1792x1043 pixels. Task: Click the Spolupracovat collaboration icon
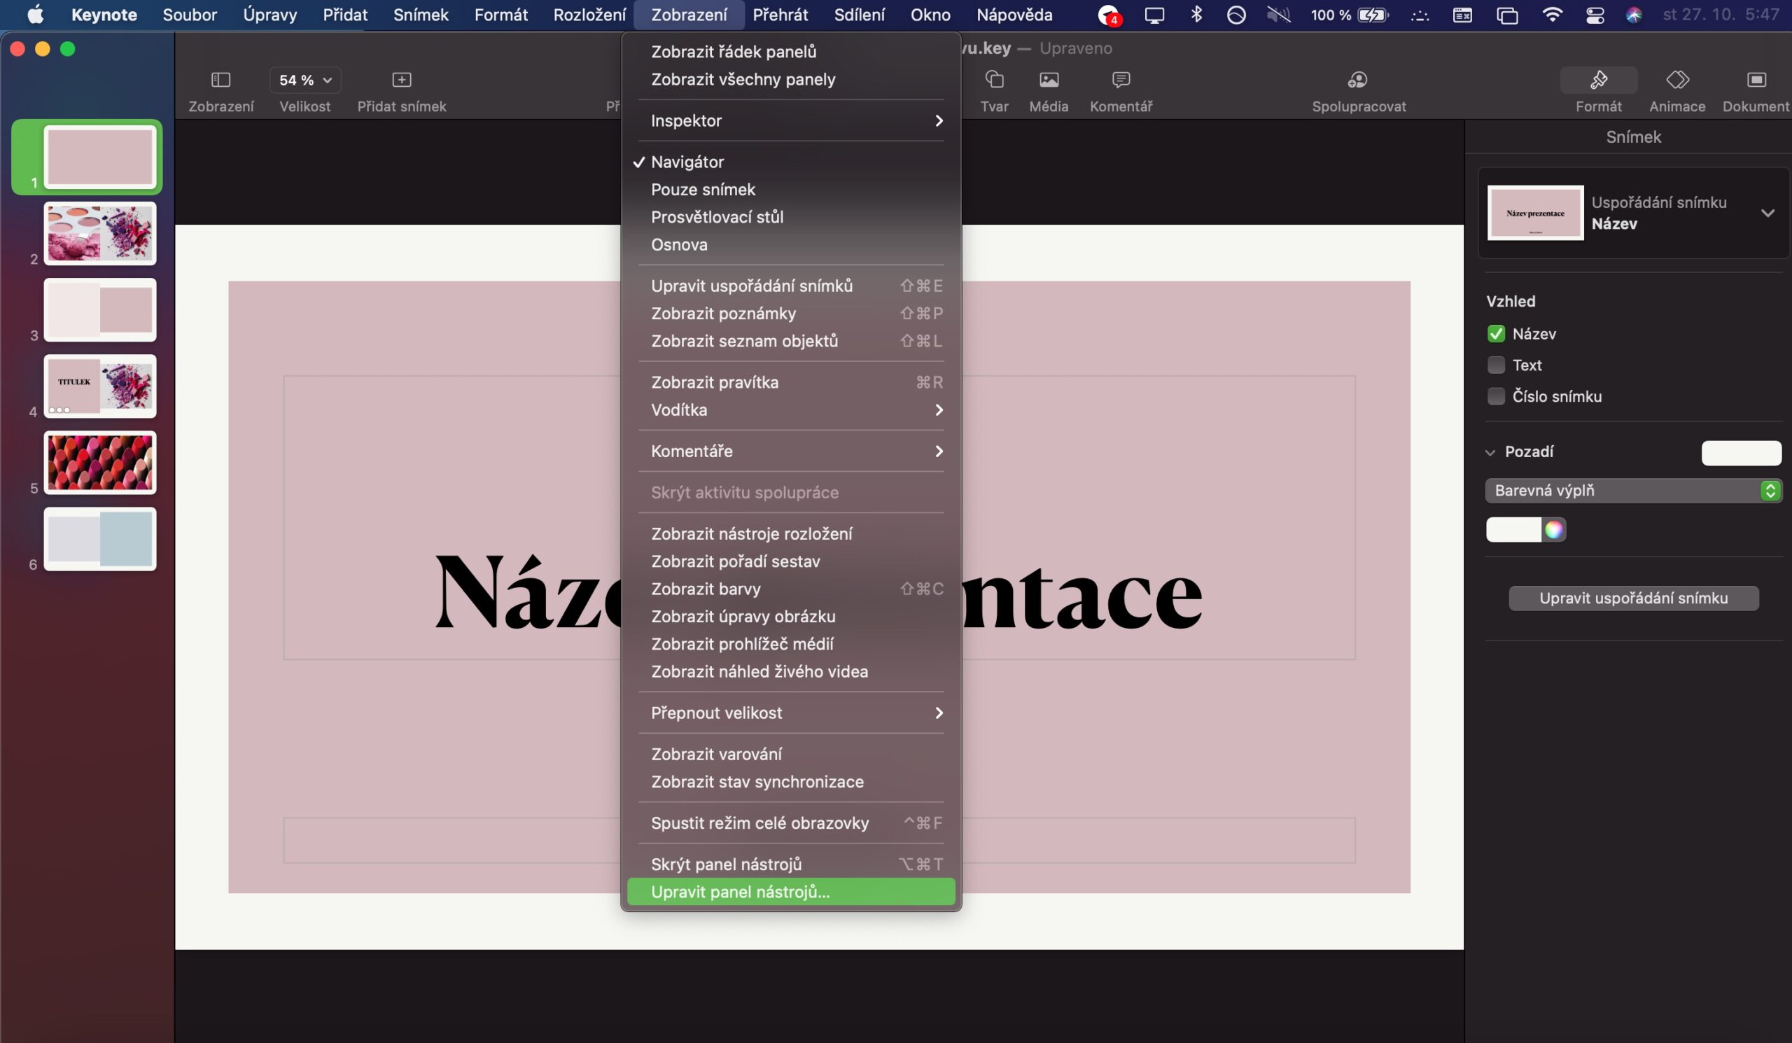[x=1357, y=80]
